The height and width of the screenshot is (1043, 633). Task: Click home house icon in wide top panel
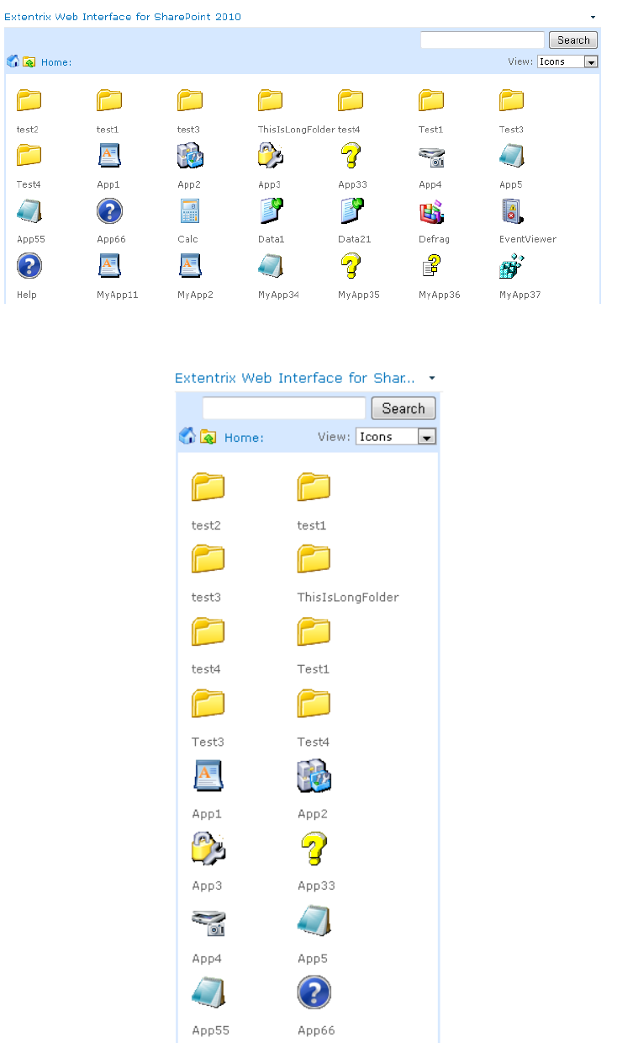13,61
